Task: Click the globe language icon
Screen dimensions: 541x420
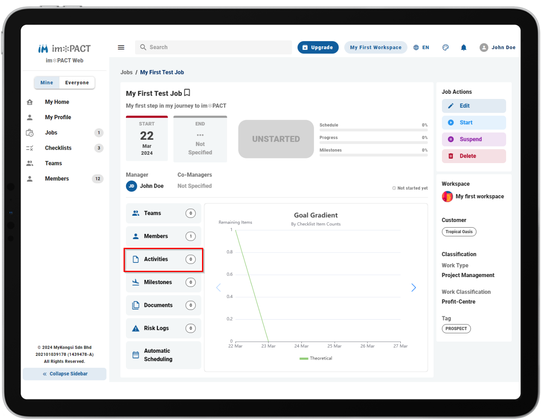Action: pos(416,48)
